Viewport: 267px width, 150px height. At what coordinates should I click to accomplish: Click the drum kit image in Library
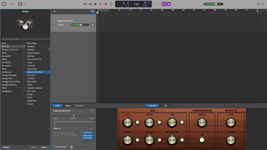[25, 23]
